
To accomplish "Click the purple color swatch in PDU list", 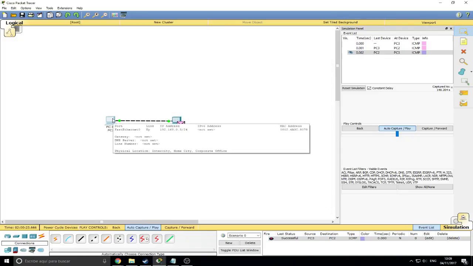I will [x=363, y=238].
